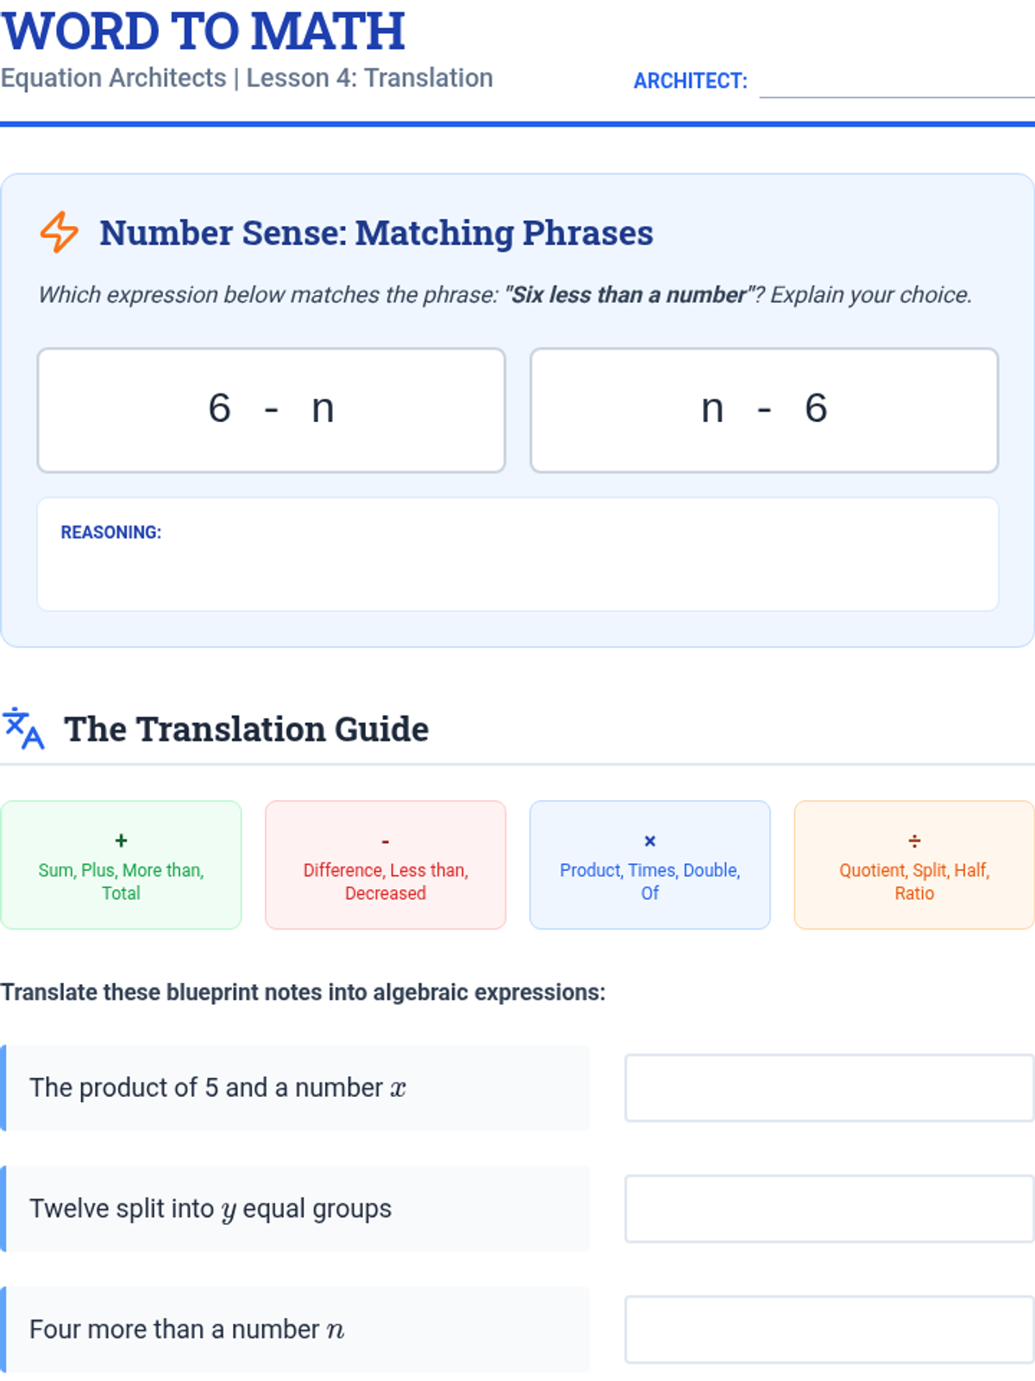Select the "n - 6" expression box

pyautogui.click(x=764, y=410)
